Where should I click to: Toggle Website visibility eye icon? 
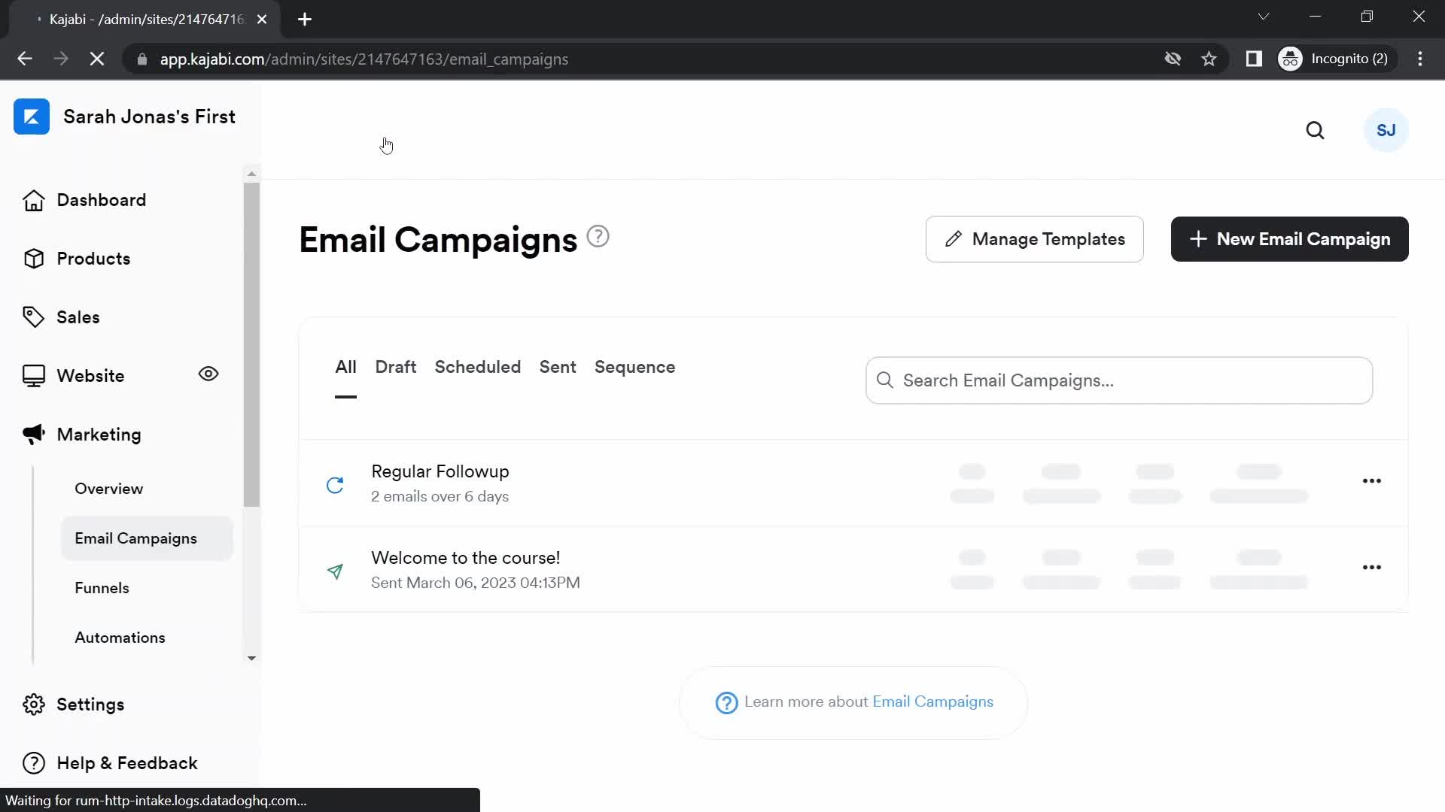[x=209, y=376]
